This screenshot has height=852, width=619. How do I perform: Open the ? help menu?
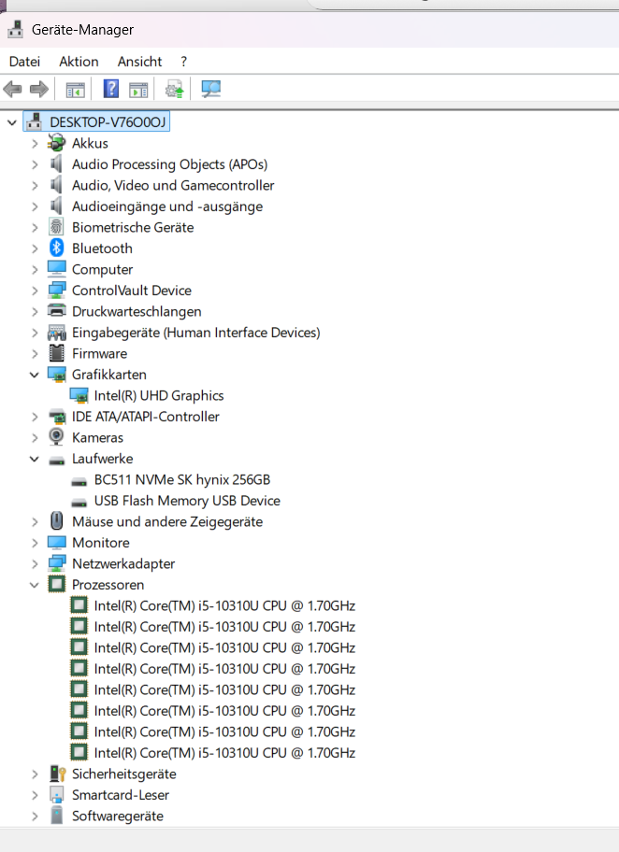(x=184, y=62)
